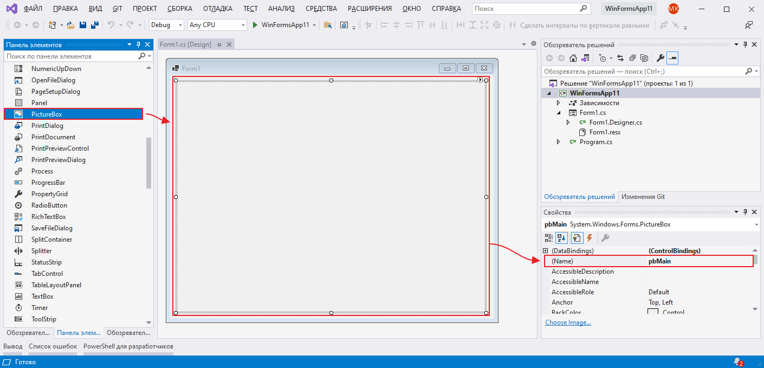764x368 pixels.
Task: Open the Debug configuration dropdown
Action: coord(167,25)
